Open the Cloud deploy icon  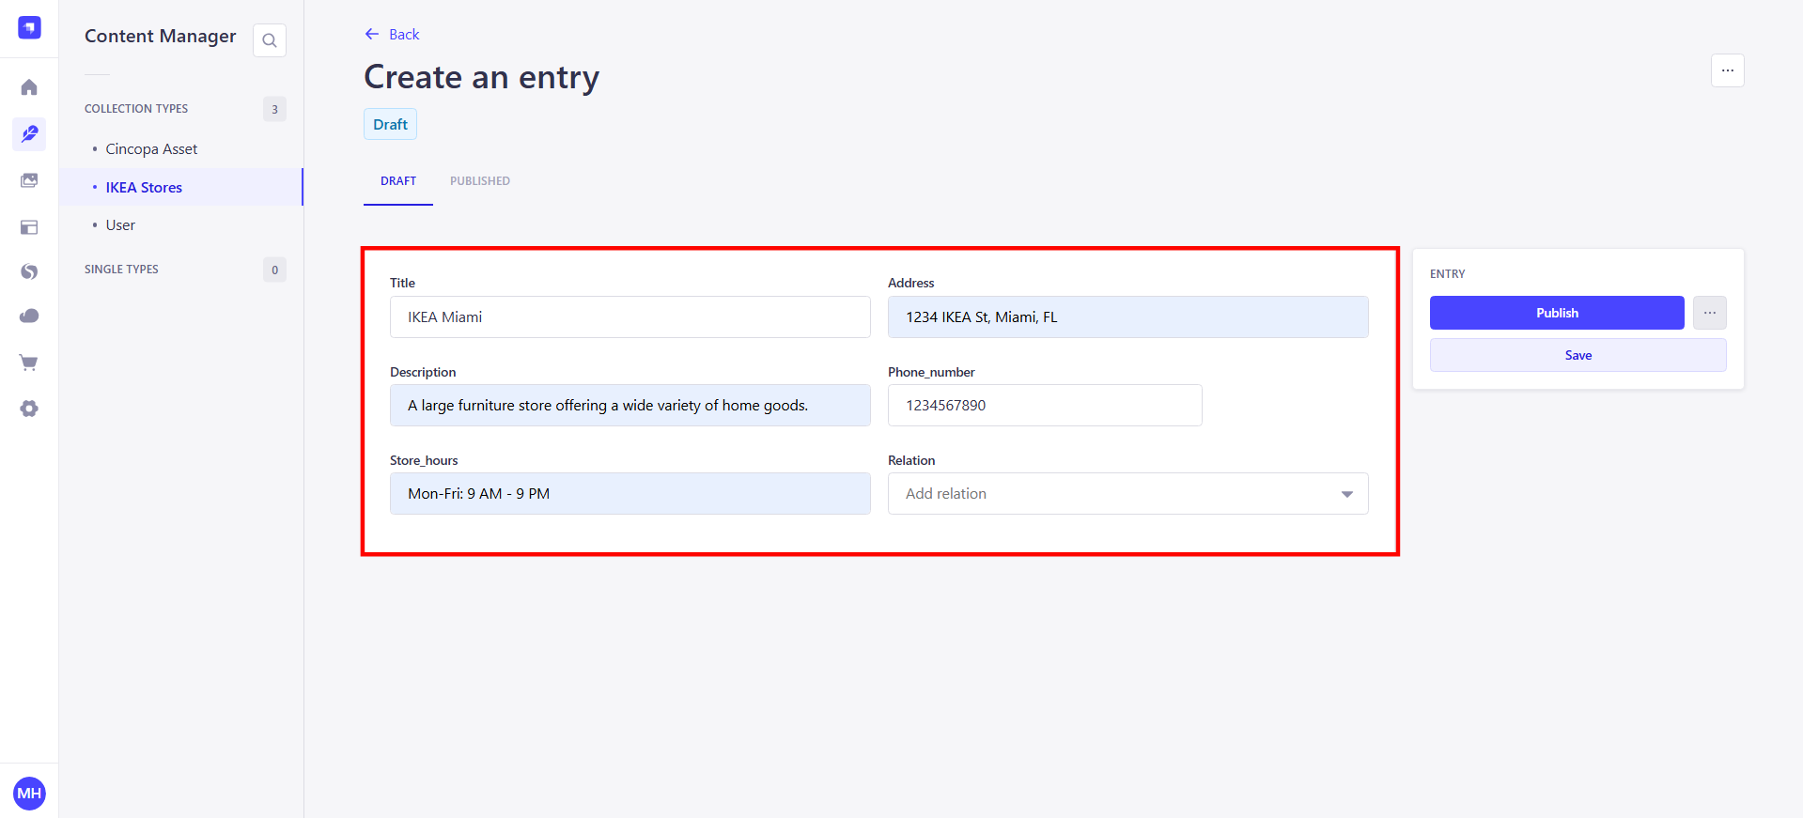[29, 316]
